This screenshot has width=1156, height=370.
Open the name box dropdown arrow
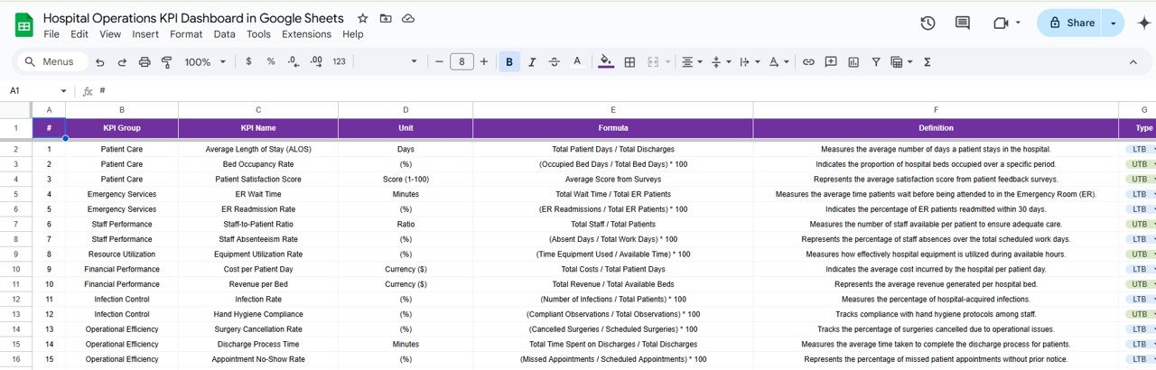[63, 91]
